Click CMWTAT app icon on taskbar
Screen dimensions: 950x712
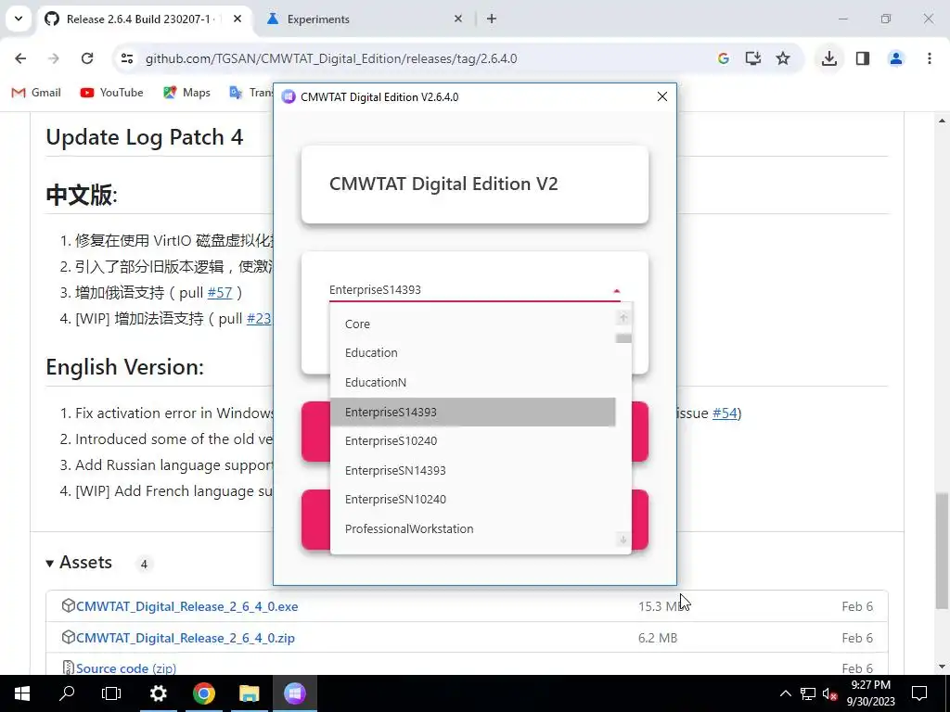(x=294, y=693)
